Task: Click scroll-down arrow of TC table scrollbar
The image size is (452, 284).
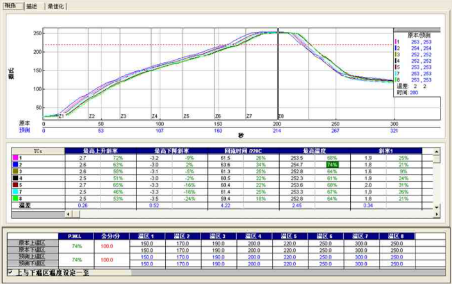Action: 436,206
